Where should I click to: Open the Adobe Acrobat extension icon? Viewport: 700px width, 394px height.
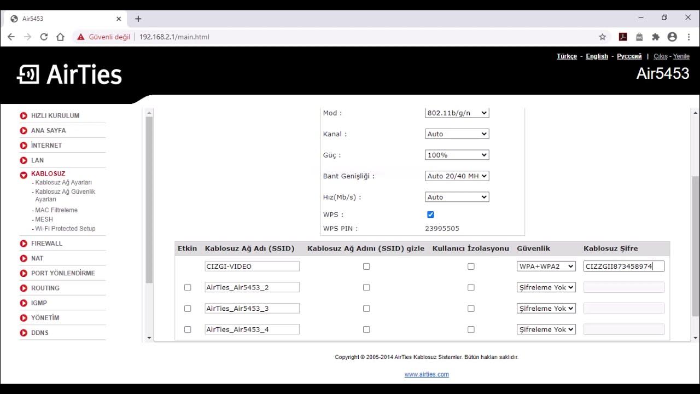pos(622,37)
